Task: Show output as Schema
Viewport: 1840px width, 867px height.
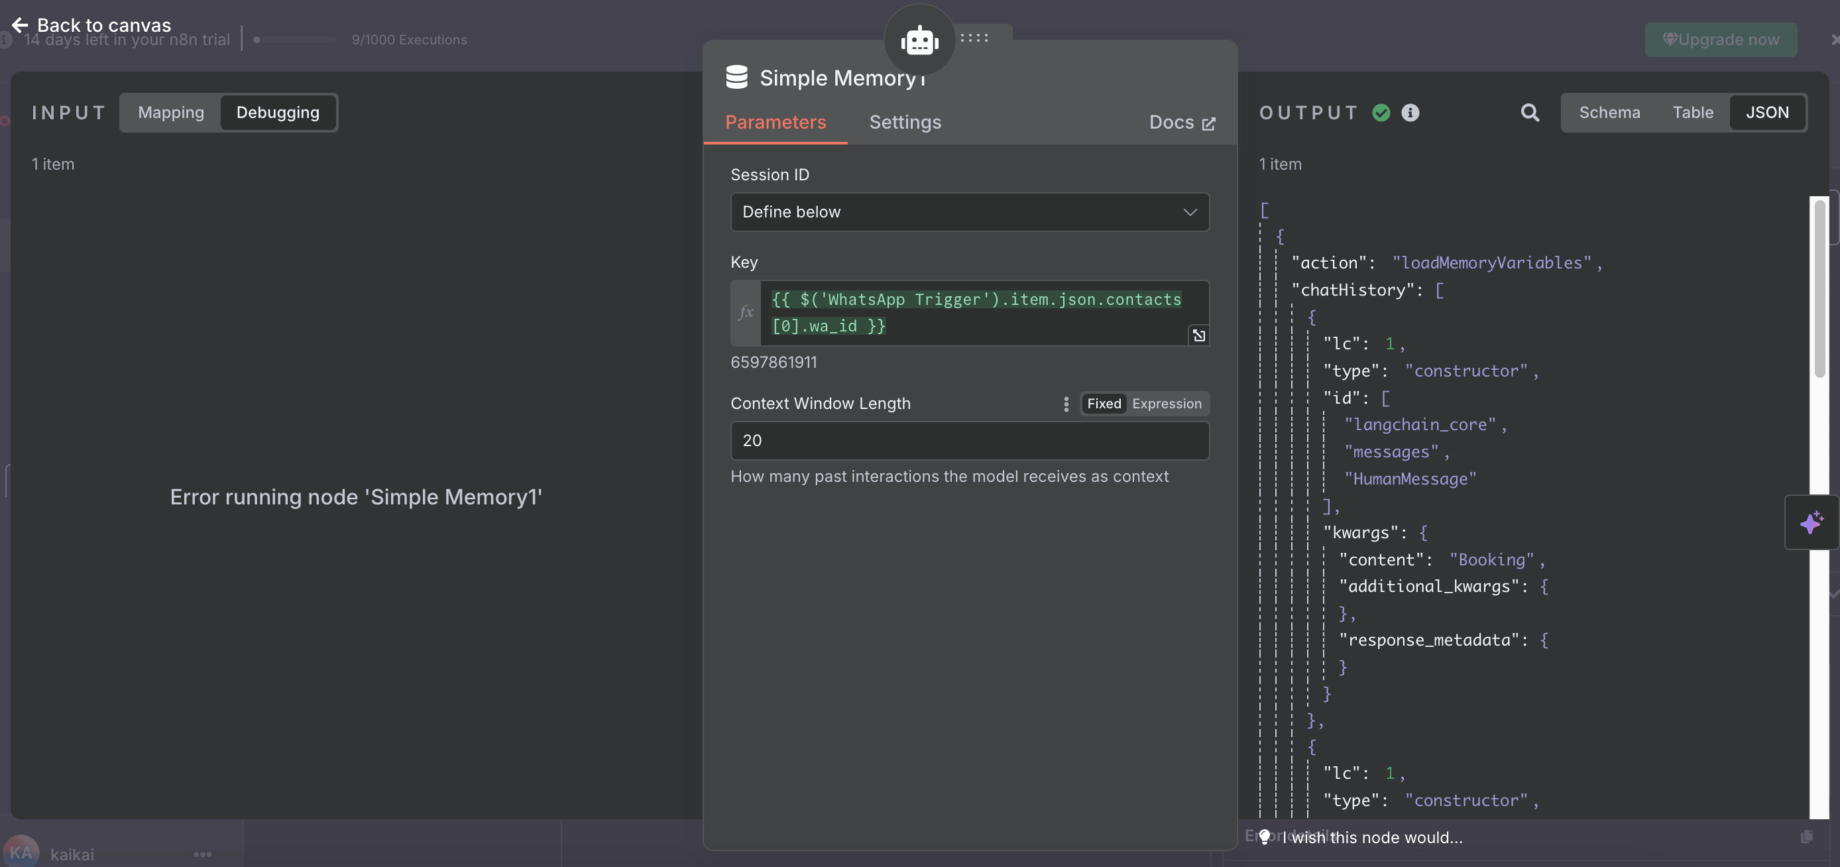Action: tap(1609, 112)
